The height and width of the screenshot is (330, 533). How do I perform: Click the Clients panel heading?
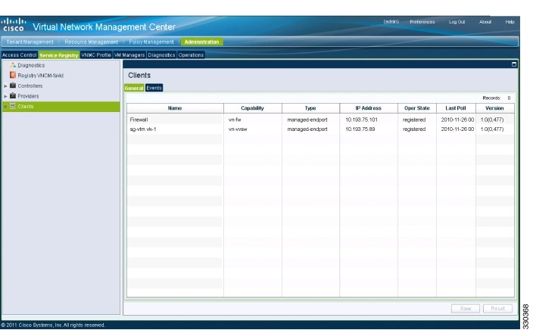[139, 75]
